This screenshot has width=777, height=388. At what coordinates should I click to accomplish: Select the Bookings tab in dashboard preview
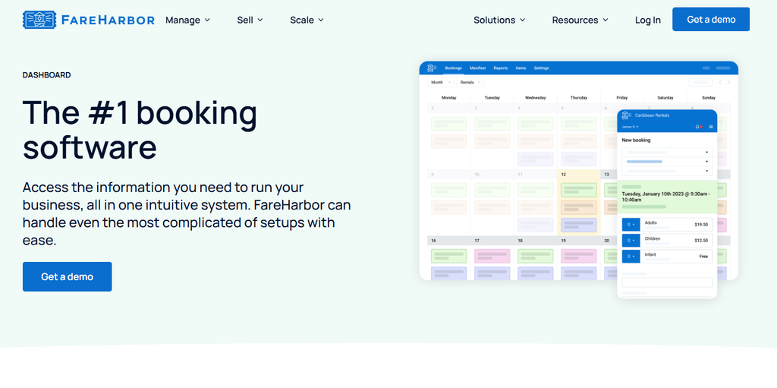click(x=454, y=68)
